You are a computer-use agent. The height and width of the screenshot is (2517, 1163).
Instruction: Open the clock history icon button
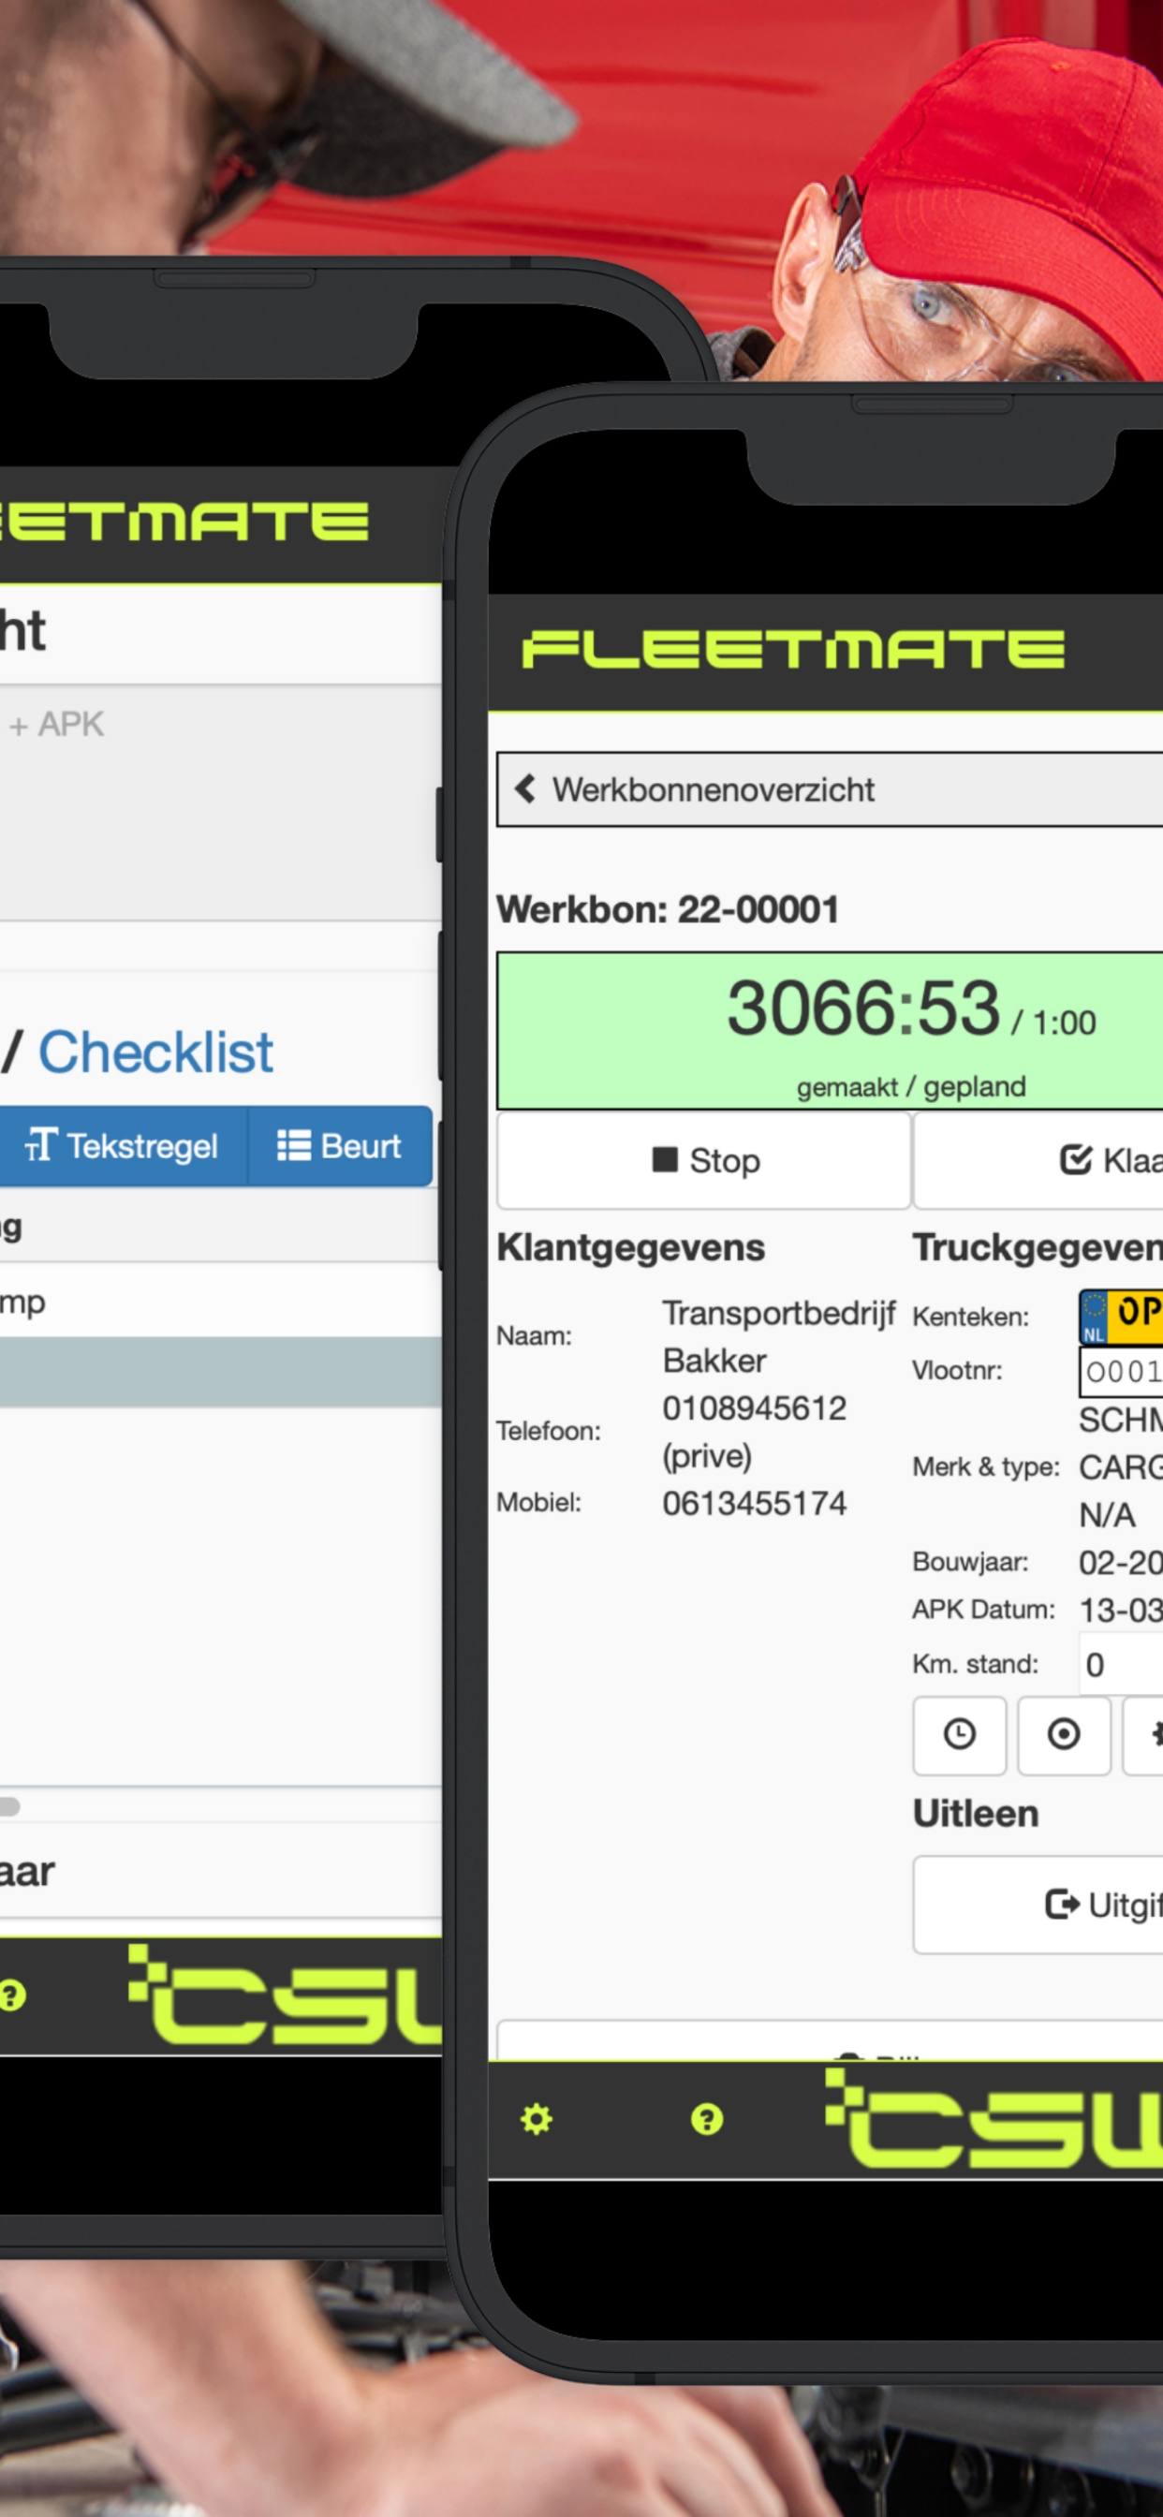959,1734
